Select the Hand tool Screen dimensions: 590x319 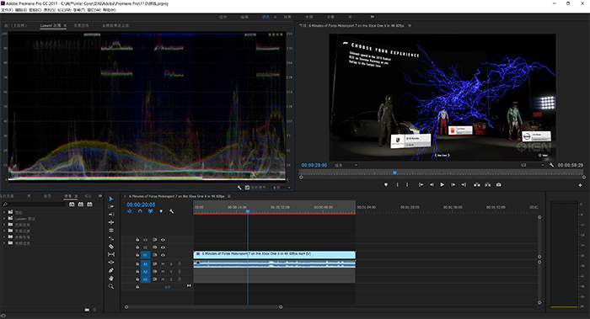[x=111, y=279]
